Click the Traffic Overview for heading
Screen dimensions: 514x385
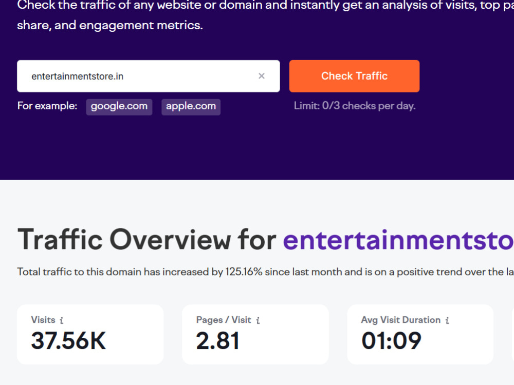[x=147, y=240]
